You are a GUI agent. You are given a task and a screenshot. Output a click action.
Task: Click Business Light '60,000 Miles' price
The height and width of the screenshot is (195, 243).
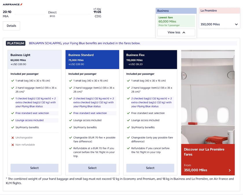[18, 60]
